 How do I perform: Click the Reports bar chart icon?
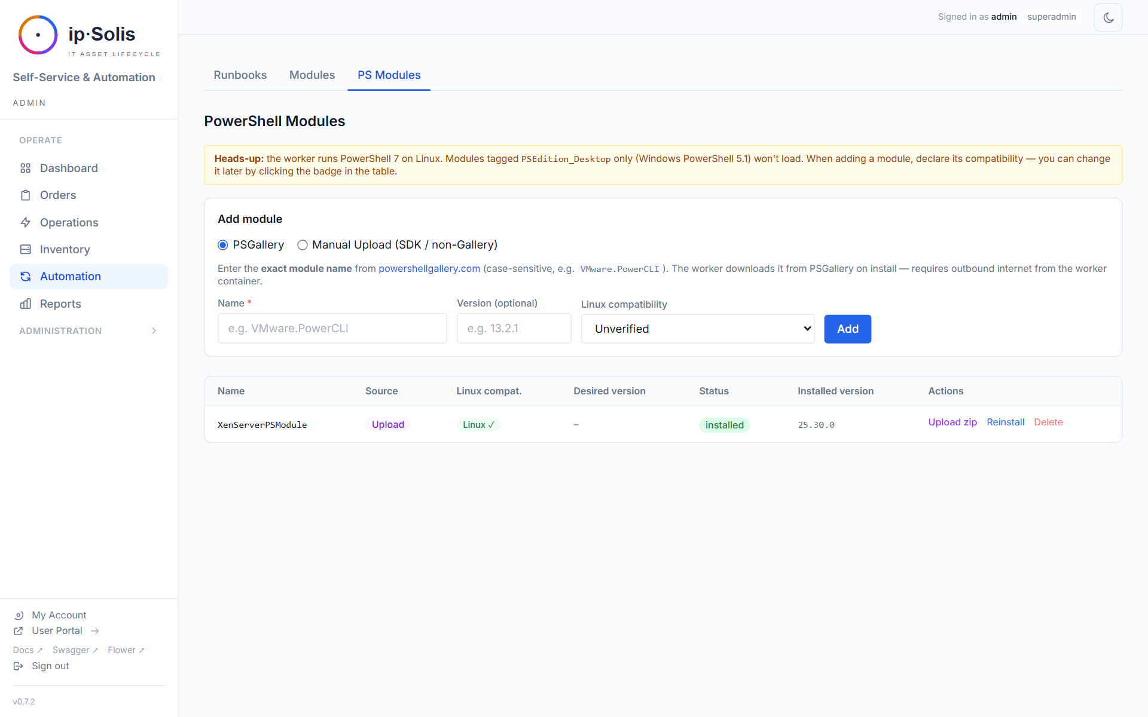pos(25,304)
